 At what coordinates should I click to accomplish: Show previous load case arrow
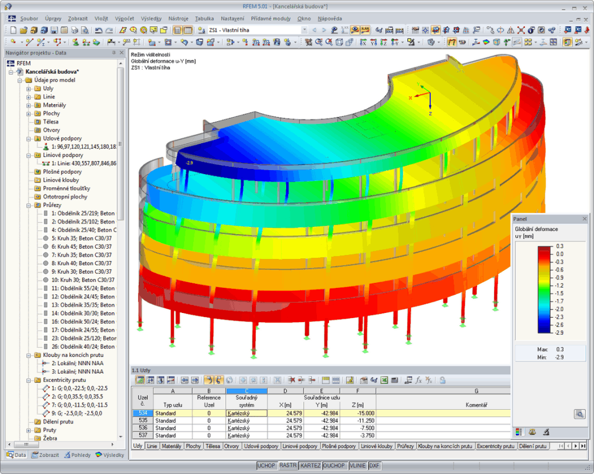(x=314, y=30)
